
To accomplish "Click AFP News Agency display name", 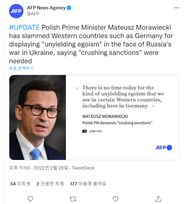I will pos(46,8).
